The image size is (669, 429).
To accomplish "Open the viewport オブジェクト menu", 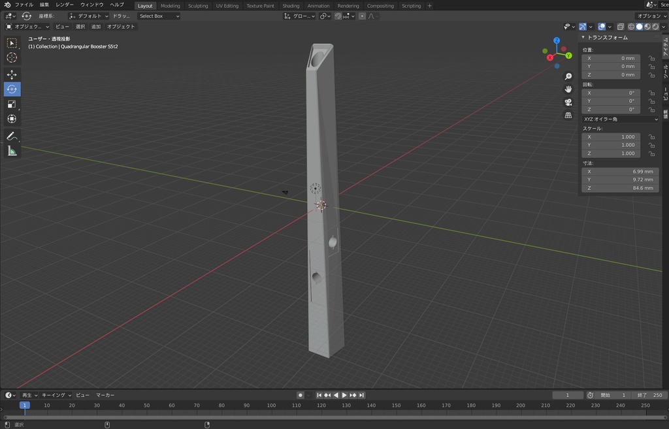I will pyautogui.click(x=121, y=26).
